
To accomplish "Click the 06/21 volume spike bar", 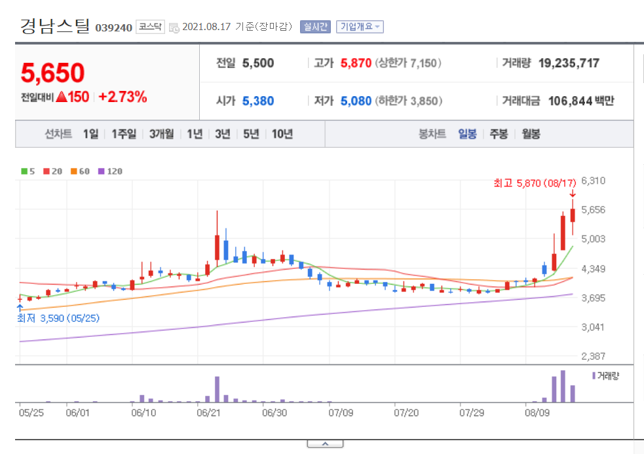I will (217, 389).
